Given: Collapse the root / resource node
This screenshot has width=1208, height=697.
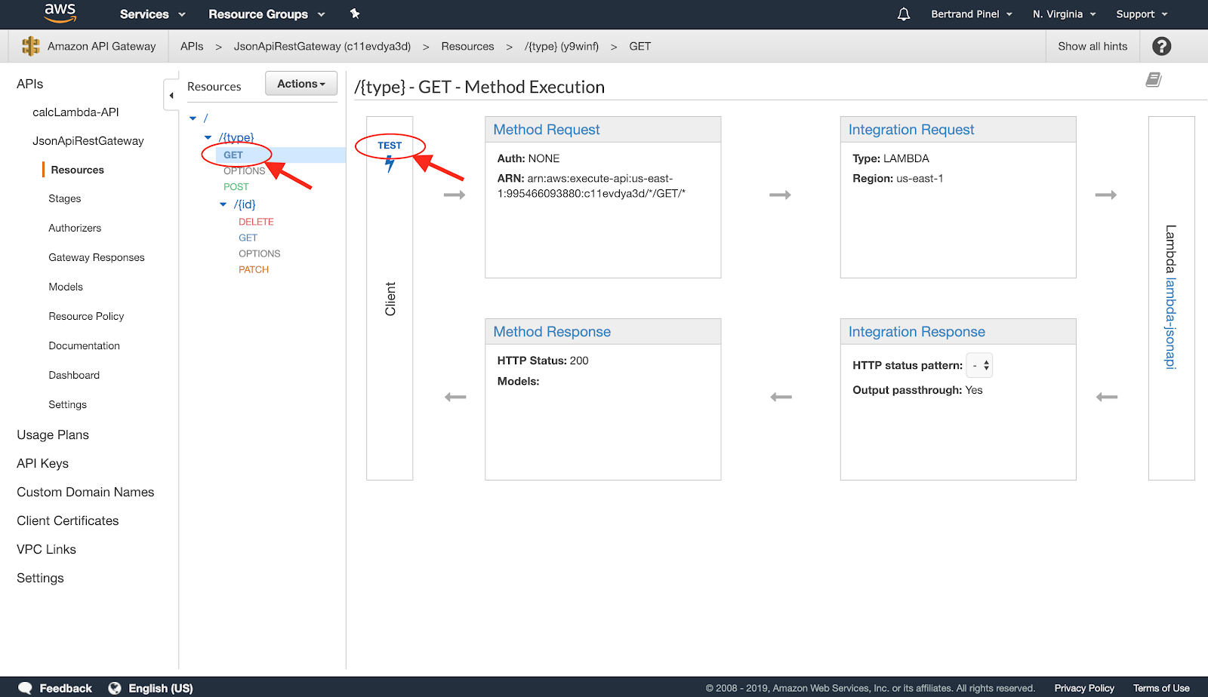Looking at the screenshot, I should (x=193, y=118).
